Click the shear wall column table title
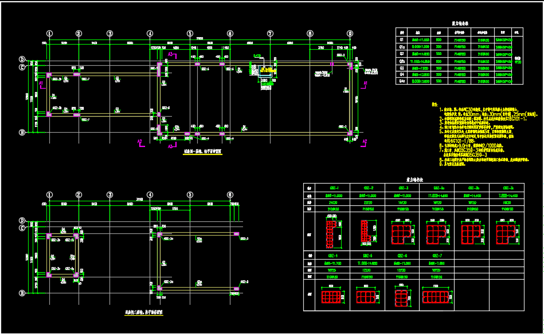Image resolution: width=544 pixels, height=334 pixels. (414, 180)
